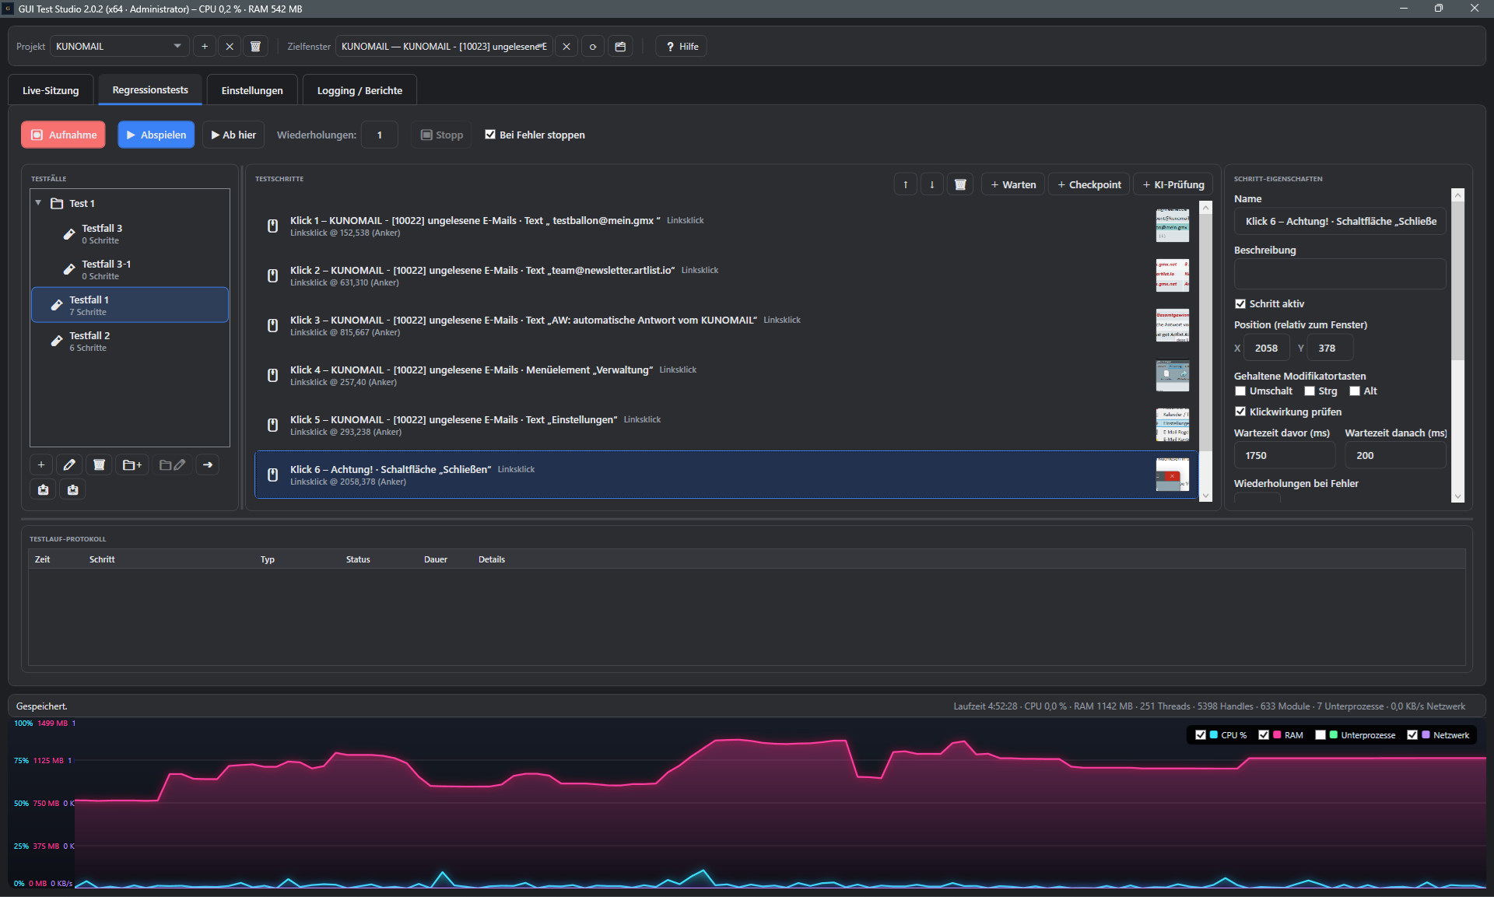Add a KI-Prüfung step
The width and height of the screenshot is (1494, 897).
[x=1173, y=184]
